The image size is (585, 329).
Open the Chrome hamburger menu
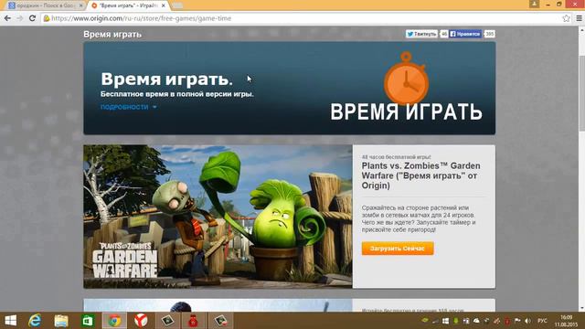[x=579, y=18]
